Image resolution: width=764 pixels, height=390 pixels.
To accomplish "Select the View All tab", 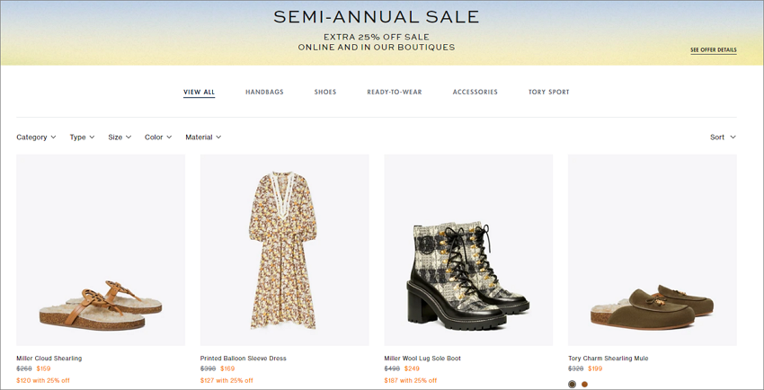I will [x=199, y=92].
